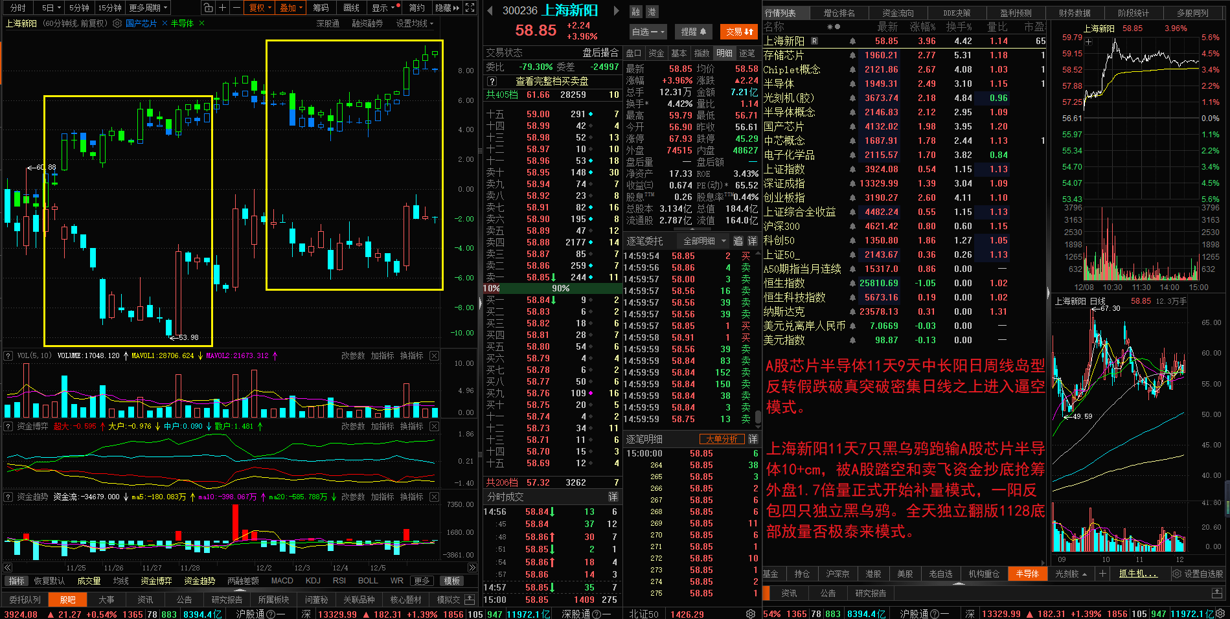Click 追 icon in 逐笔委托 header

pyautogui.click(x=738, y=241)
